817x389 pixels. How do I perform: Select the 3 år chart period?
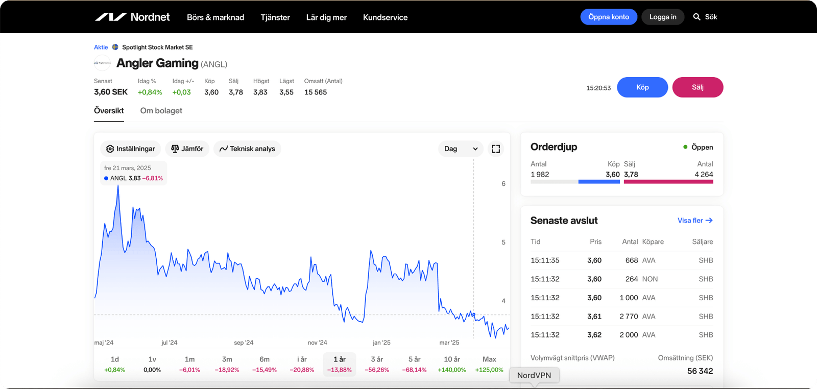point(377,364)
